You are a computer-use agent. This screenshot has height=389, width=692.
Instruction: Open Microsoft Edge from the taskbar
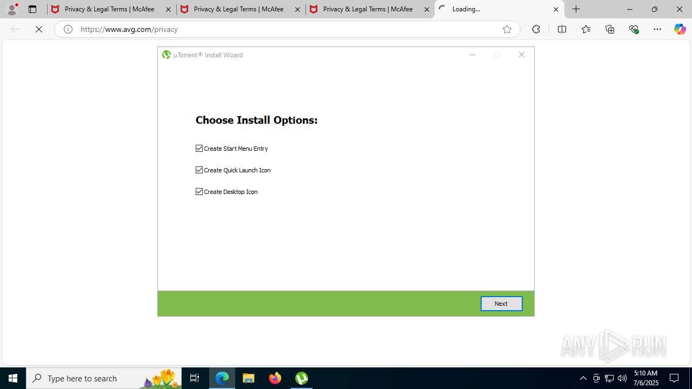point(222,378)
